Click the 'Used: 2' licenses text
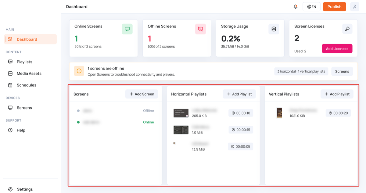 pos(300,51)
